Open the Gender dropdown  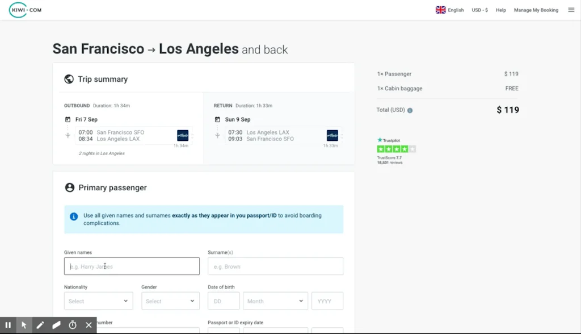click(x=170, y=300)
